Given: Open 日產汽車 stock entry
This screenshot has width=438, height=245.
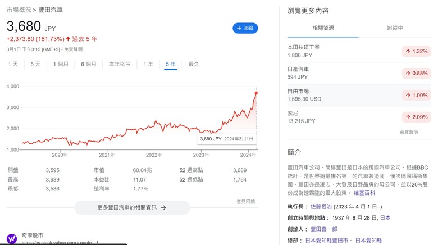Looking at the screenshot, I should pyautogui.click(x=359, y=73).
